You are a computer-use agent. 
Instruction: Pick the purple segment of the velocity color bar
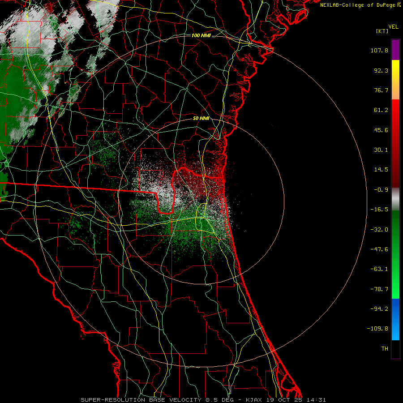pyautogui.click(x=395, y=50)
